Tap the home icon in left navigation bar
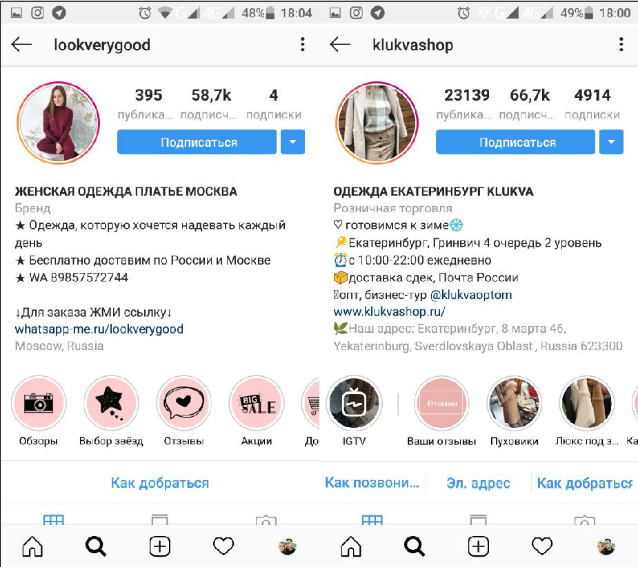 pos(32,546)
